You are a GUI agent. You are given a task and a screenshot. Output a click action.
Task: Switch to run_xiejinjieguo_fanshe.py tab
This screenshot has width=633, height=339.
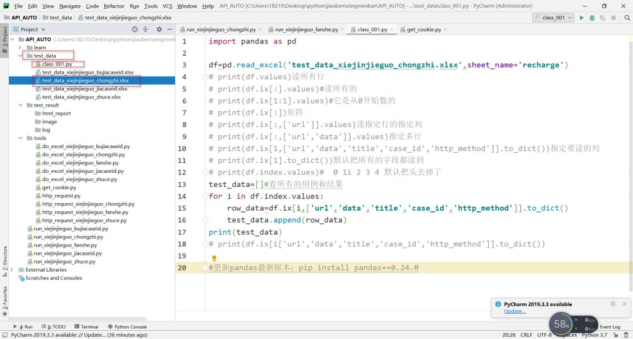(x=307, y=29)
